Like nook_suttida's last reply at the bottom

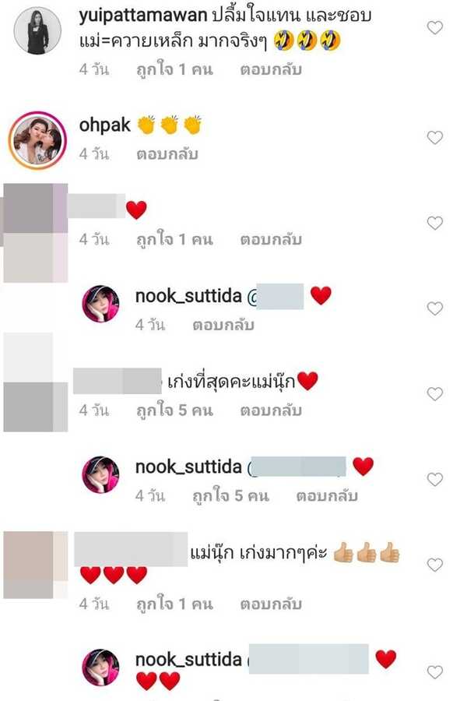(435, 671)
